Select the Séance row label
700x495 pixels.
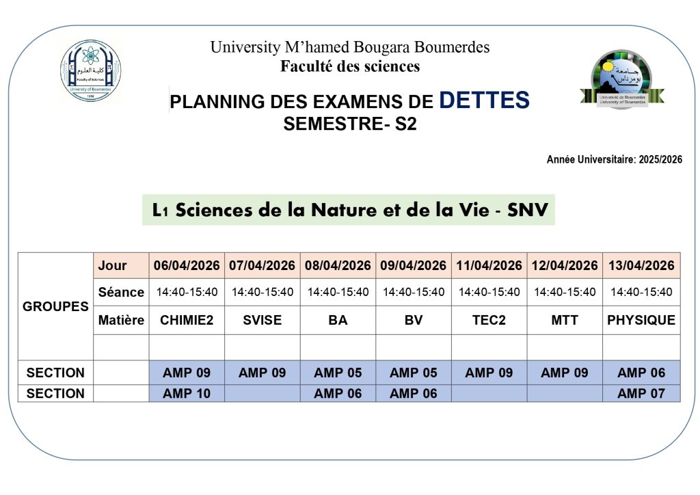(x=121, y=292)
